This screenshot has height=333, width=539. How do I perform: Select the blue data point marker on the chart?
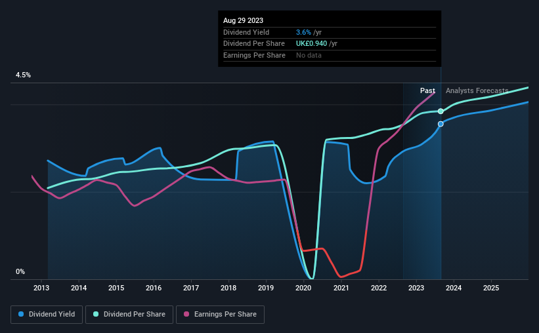441,124
